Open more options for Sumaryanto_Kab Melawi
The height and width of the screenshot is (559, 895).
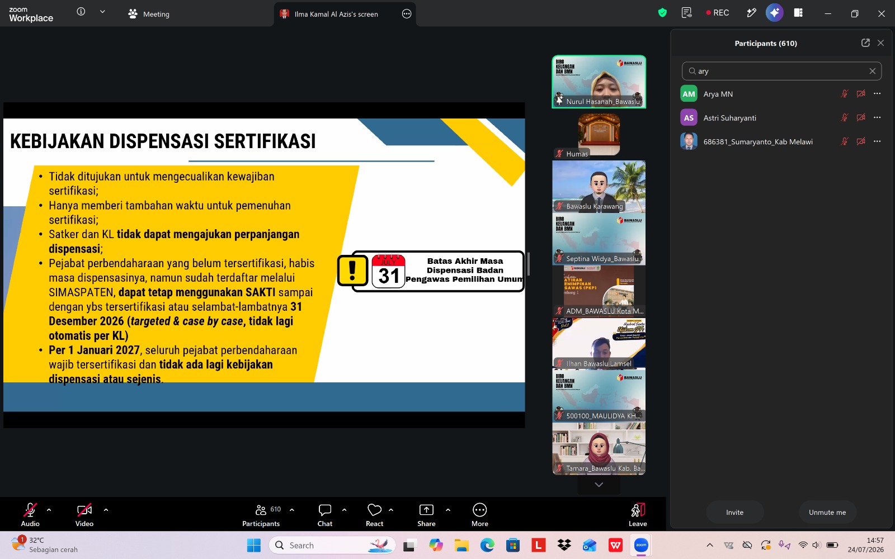877,141
